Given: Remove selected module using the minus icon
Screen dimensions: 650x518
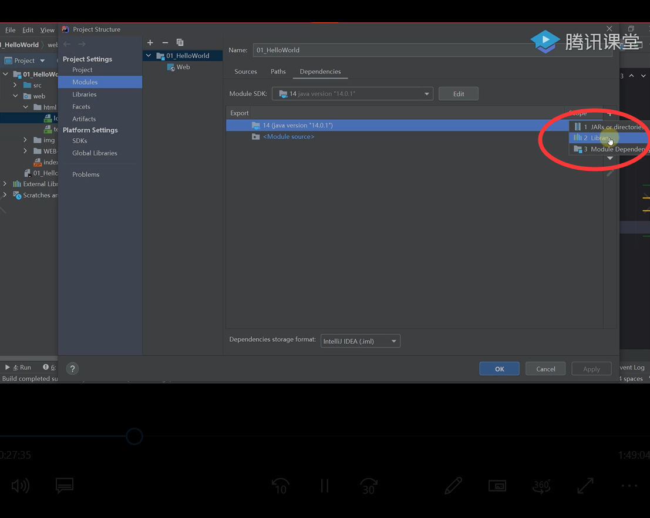Looking at the screenshot, I should pos(165,42).
